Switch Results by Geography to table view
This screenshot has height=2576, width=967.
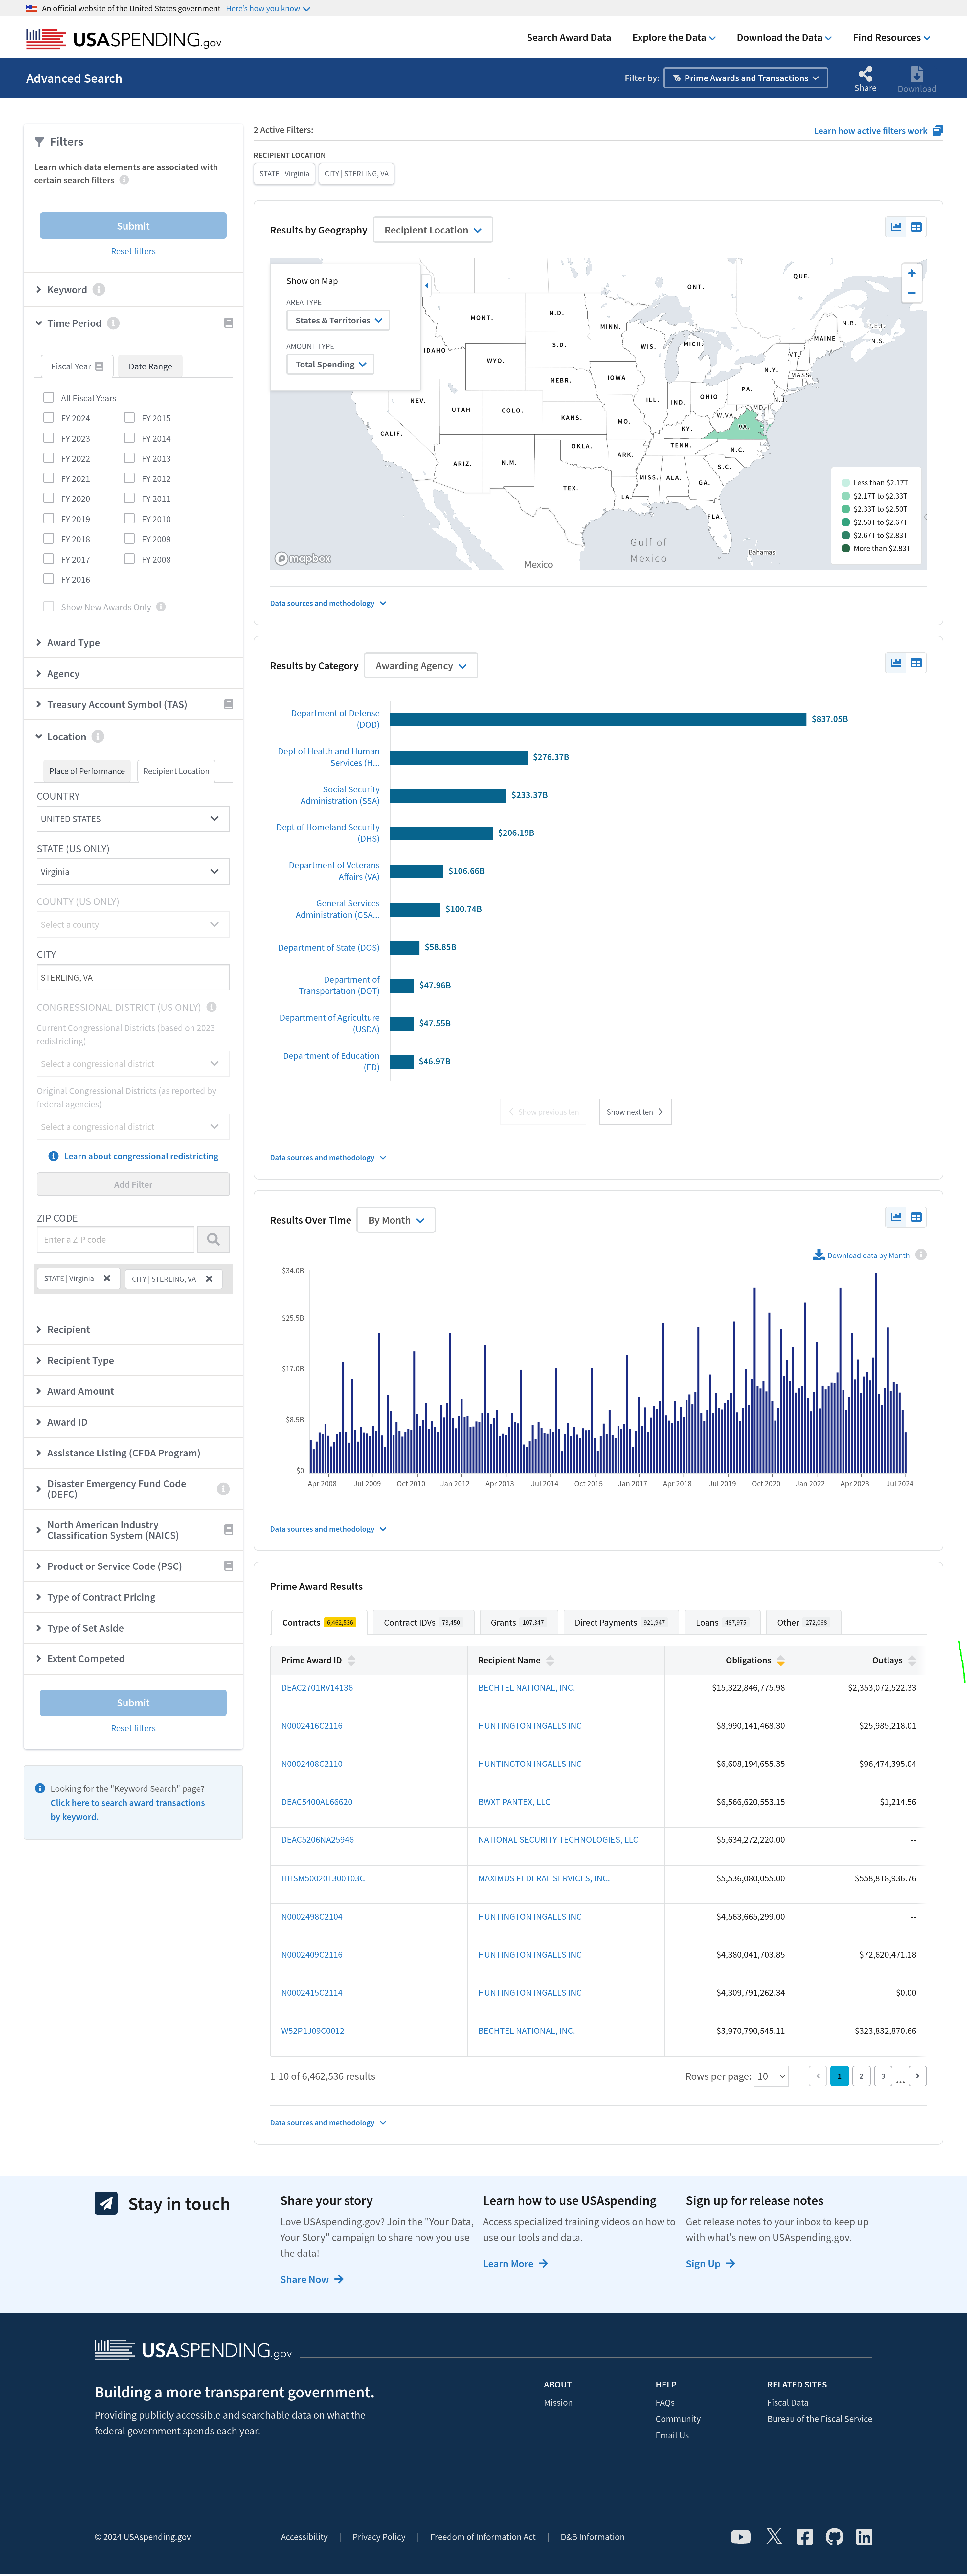[916, 227]
